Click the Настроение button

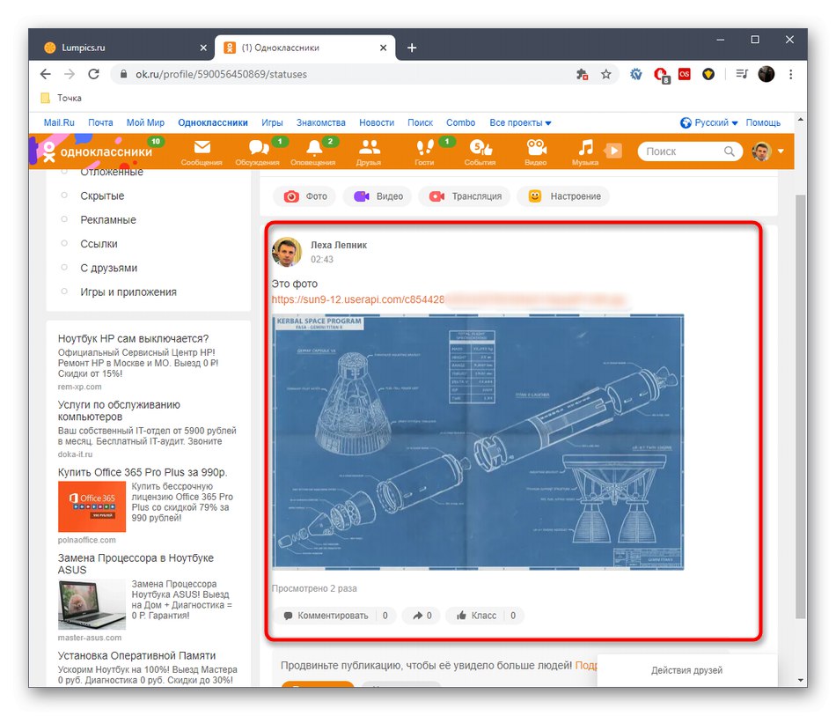point(564,196)
